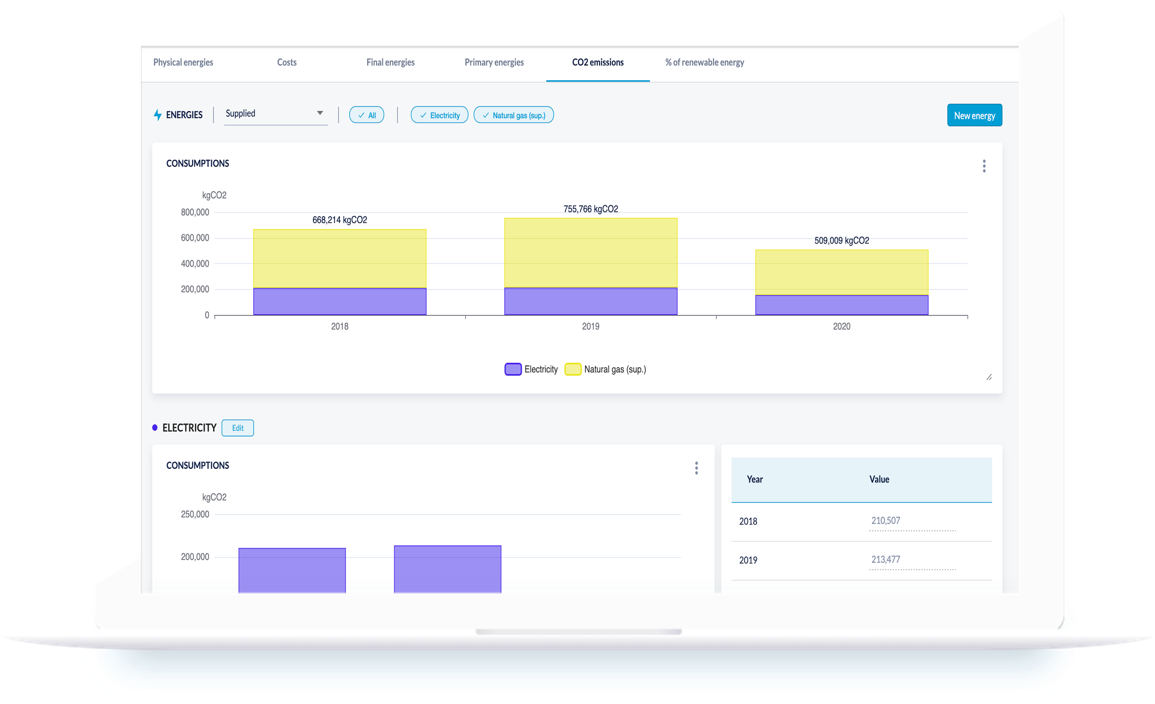This screenshot has width=1155, height=704.
Task: Toggle the All energies filter chip
Action: point(367,115)
